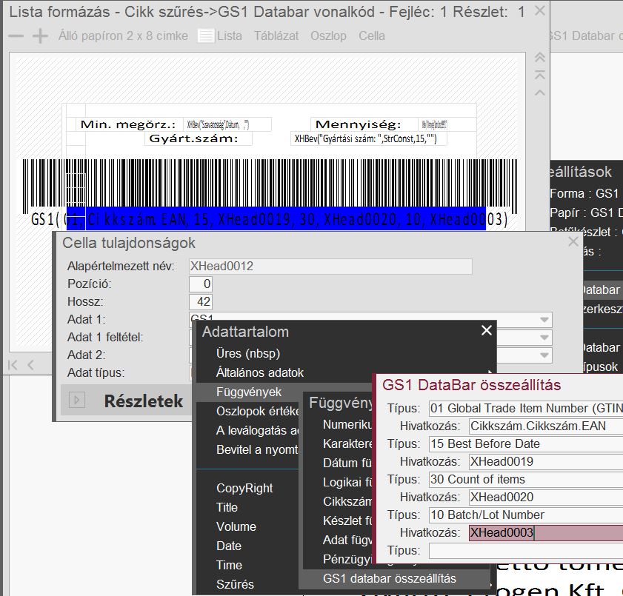Image resolution: width=623 pixels, height=596 pixels.
Task: Open the Adat 1 feltétel dropdown arrow
Action: (544, 338)
